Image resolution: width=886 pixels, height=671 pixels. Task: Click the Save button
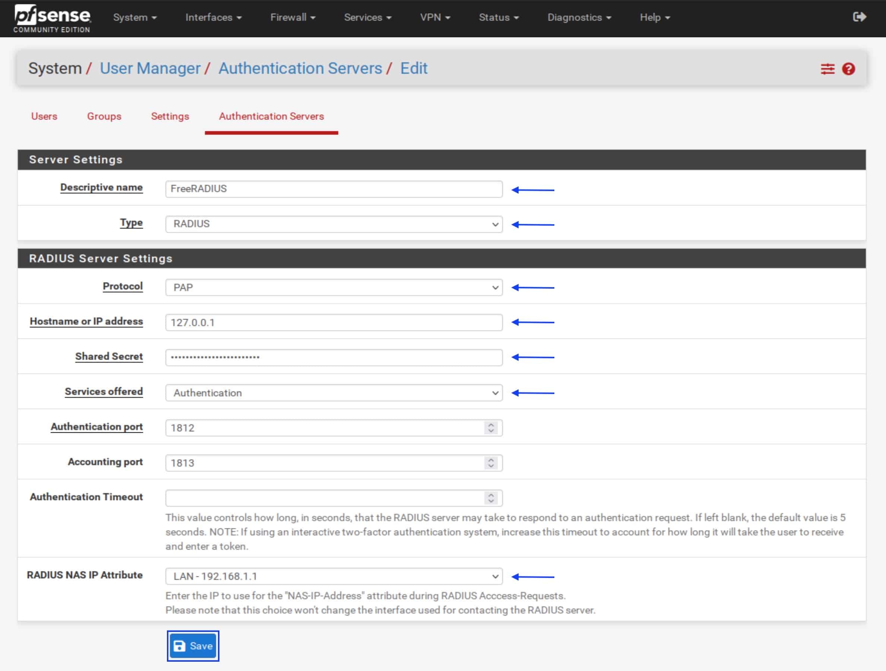pos(193,646)
